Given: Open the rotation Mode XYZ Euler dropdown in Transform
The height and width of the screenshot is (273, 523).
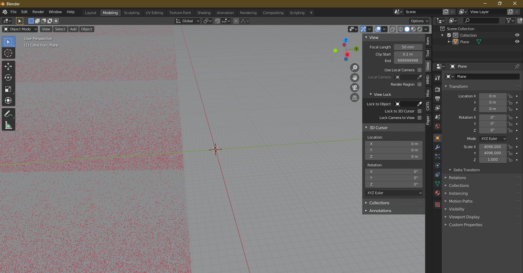Looking at the screenshot, I should pos(493,139).
